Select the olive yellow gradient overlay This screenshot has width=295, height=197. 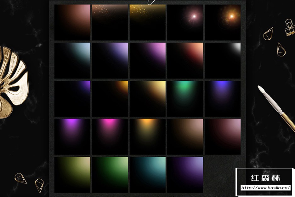point(72,175)
